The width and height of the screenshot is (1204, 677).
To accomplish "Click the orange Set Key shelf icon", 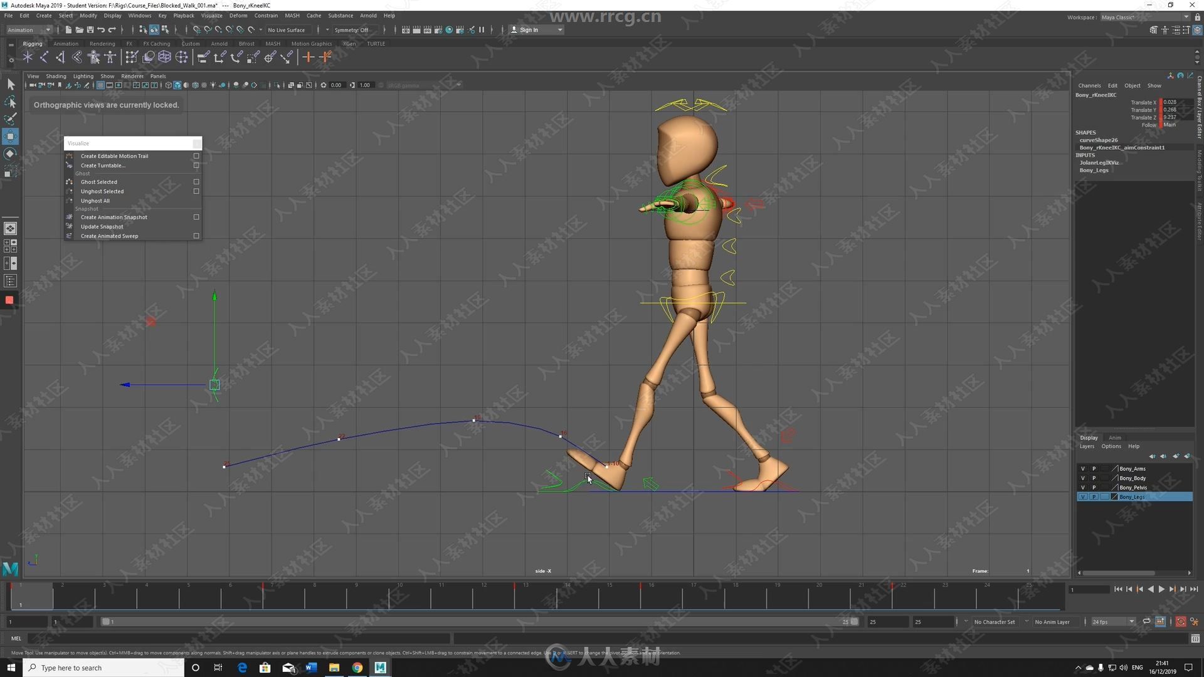I will [x=308, y=57].
